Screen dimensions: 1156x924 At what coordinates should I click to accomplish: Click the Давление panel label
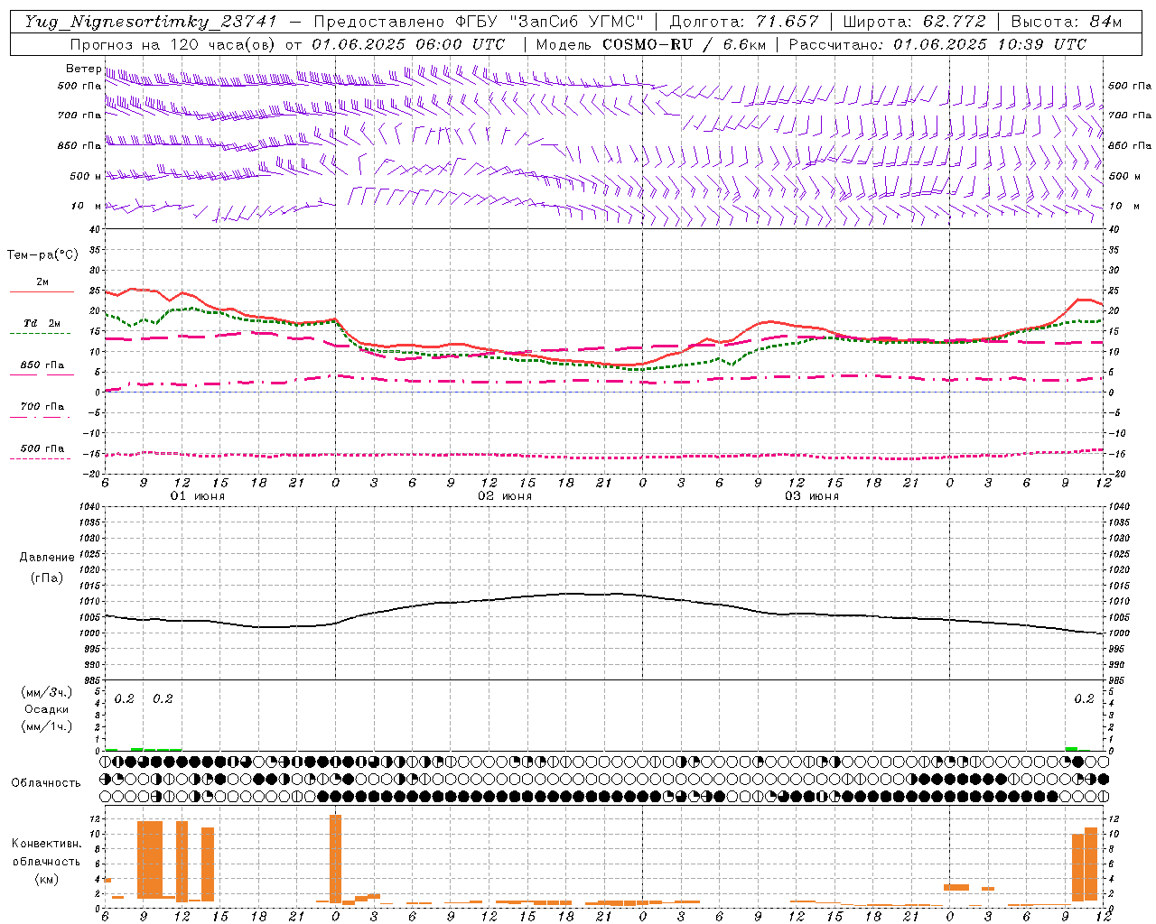click(47, 558)
